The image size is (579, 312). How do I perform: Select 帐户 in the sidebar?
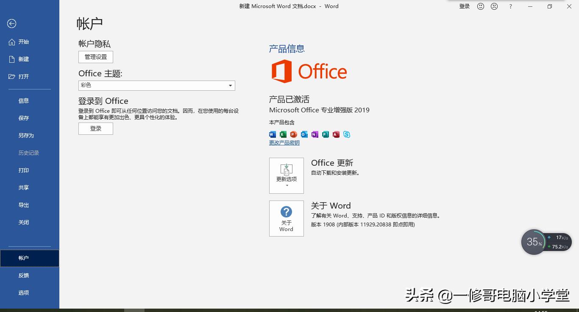point(30,258)
